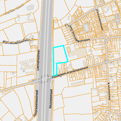Click the Karnemelkholstraat label on the left

18,41
